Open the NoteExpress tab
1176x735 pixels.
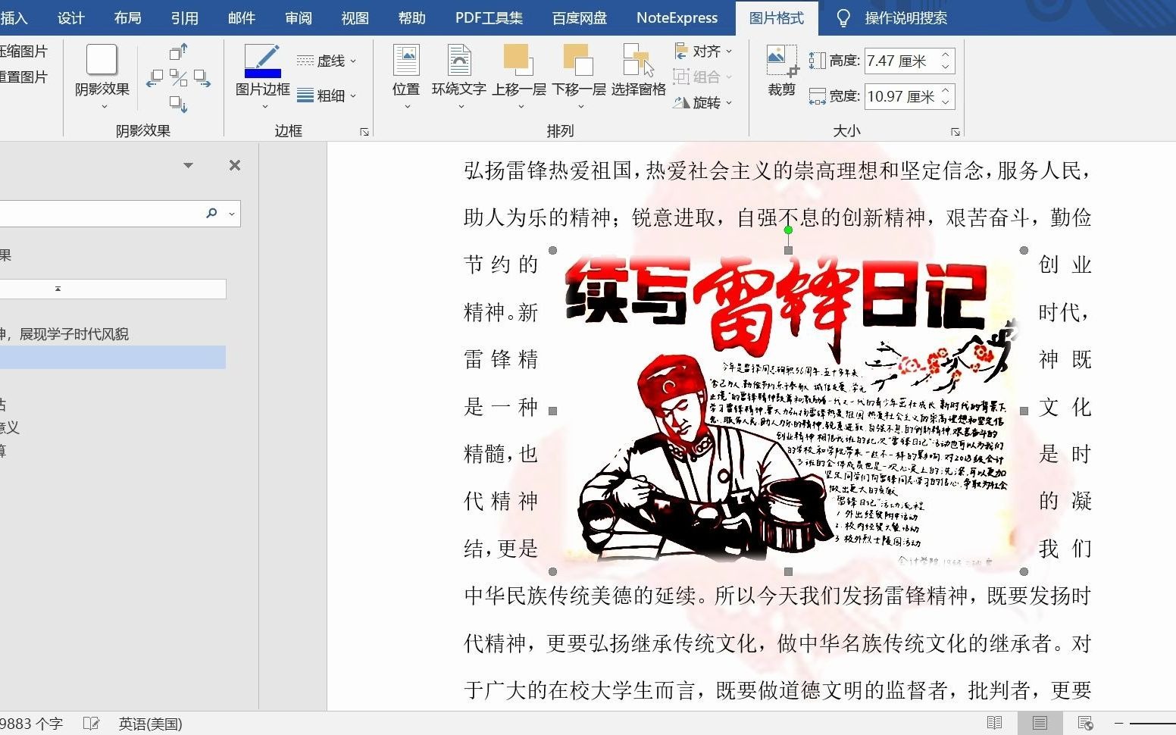tap(677, 17)
